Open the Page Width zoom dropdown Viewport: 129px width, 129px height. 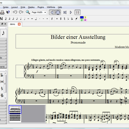[39, 12]
